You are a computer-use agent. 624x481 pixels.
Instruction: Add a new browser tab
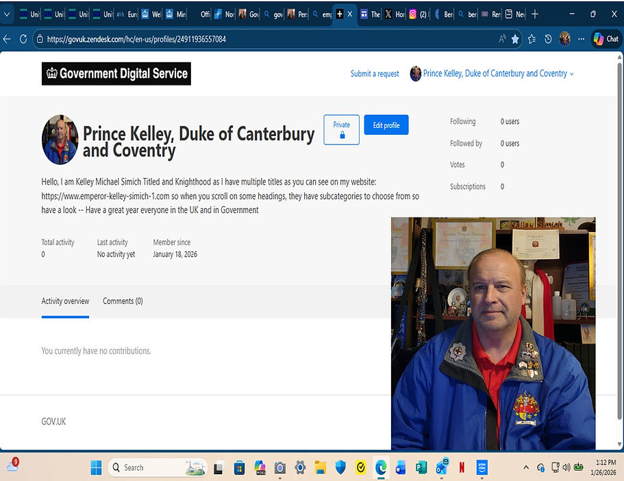click(535, 14)
